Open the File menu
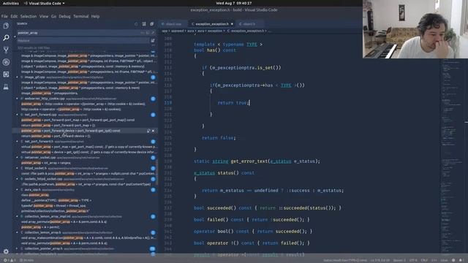Viewport: 468px width, 263px height. (4, 16)
